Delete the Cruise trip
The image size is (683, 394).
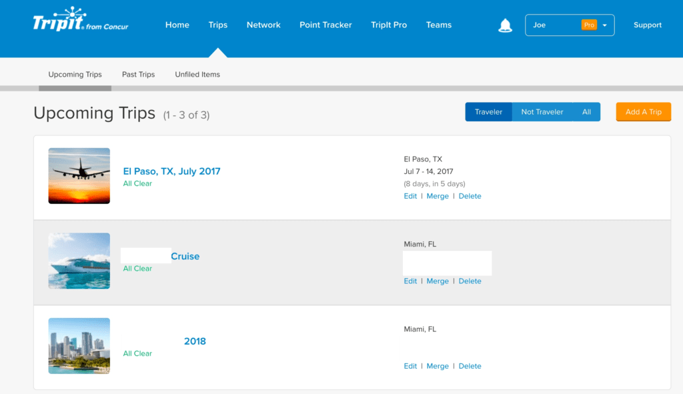tap(470, 281)
